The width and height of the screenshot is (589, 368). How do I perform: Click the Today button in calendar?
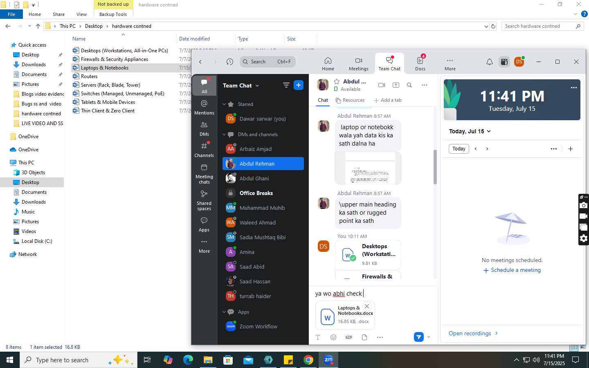click(459, 149)
